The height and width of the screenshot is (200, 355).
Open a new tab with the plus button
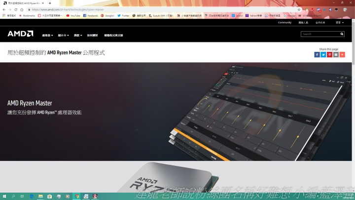[50, 3]
